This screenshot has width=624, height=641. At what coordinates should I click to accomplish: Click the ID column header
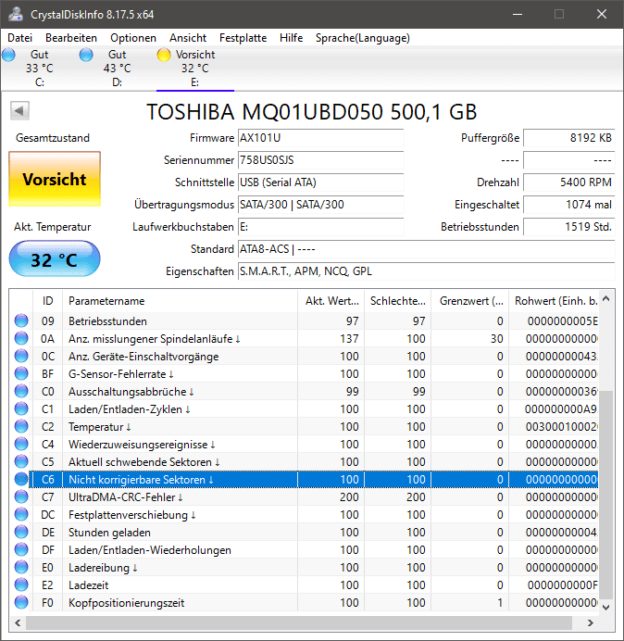48,301
